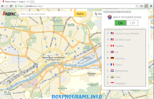
Task: Click the UK flag icon
Action: pos(112,52)
